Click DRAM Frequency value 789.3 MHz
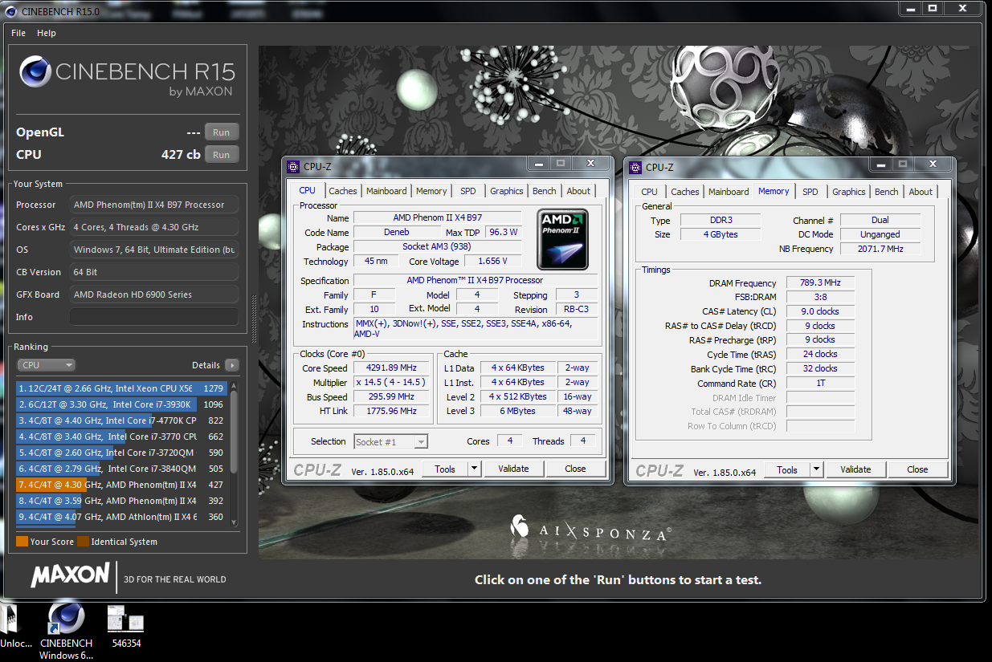The image size is (992, 662). [820, 283]
